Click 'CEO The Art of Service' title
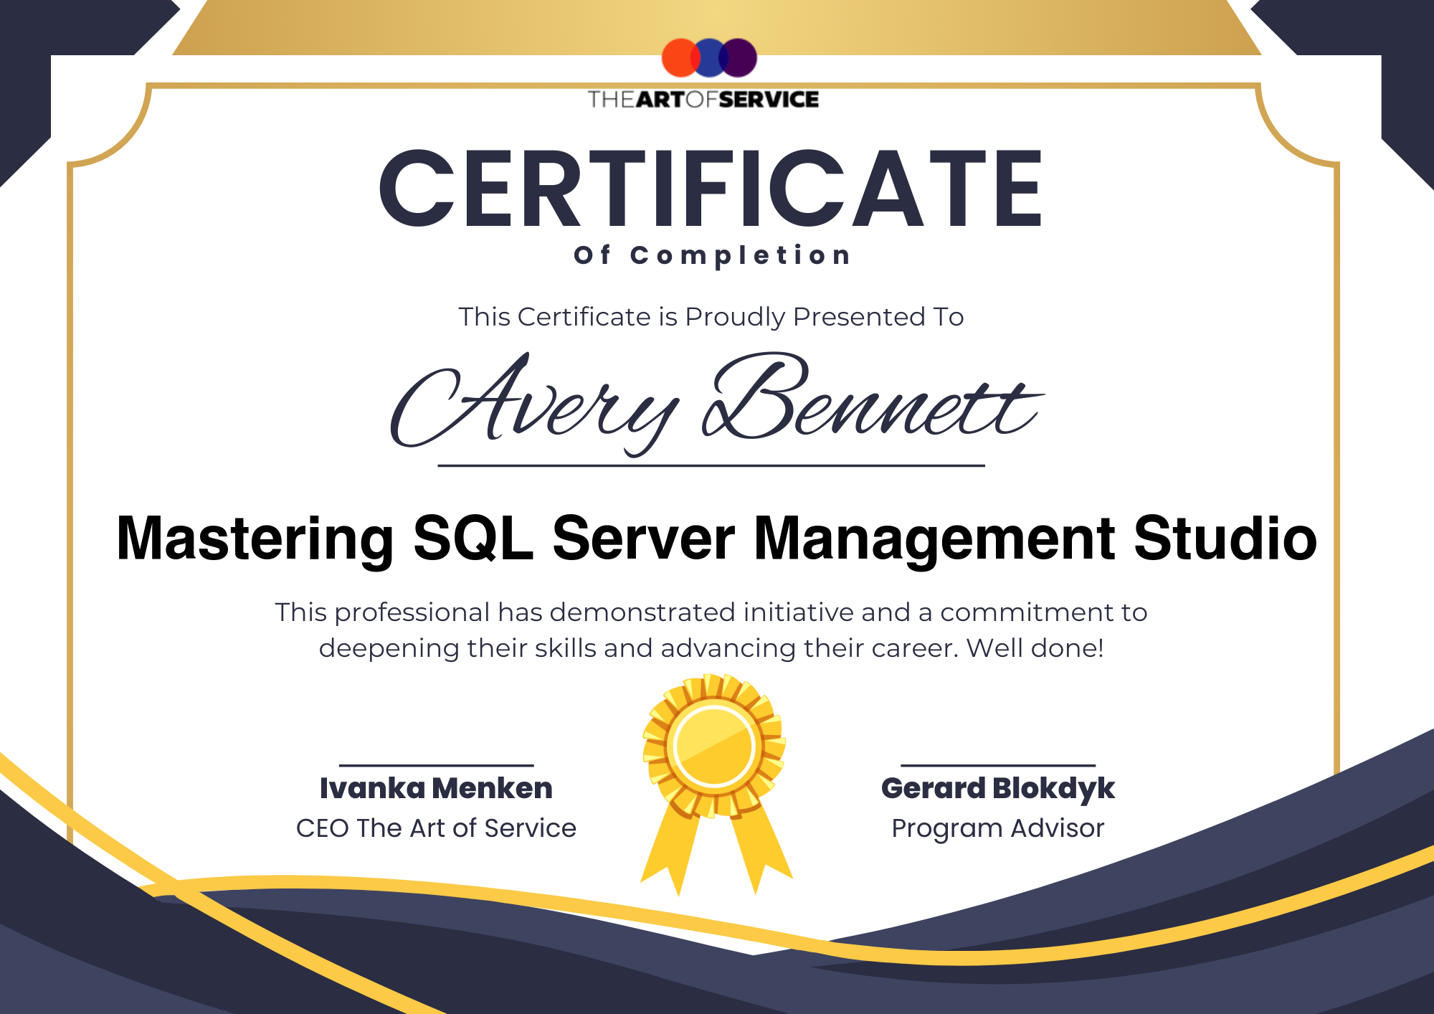This screenshot has height=1014, width=1434. pyautogui.click(x=436, y=828)
